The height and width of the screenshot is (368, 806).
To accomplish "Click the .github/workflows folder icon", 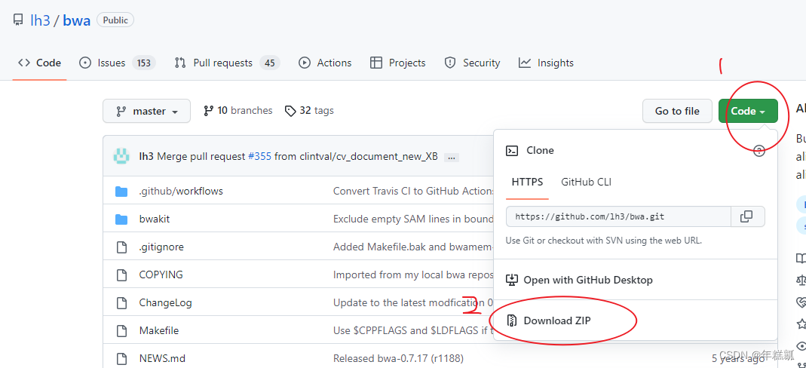I will [x=121, y=192].
